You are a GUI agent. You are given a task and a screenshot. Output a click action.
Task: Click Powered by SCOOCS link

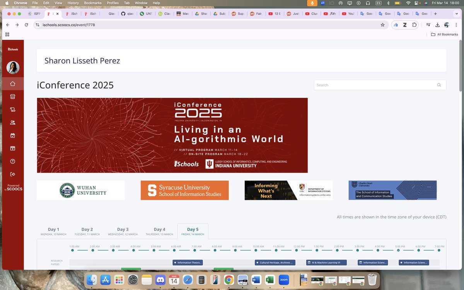click(13, 188)
